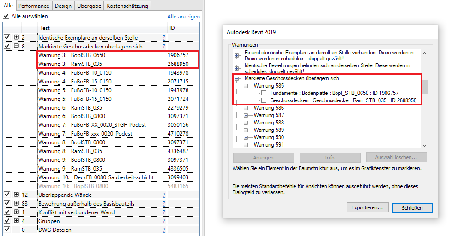Viewport: 452px width, 236px height.
Task: Toggle the Alle auswählen checkbox
Action: [6, 16]
